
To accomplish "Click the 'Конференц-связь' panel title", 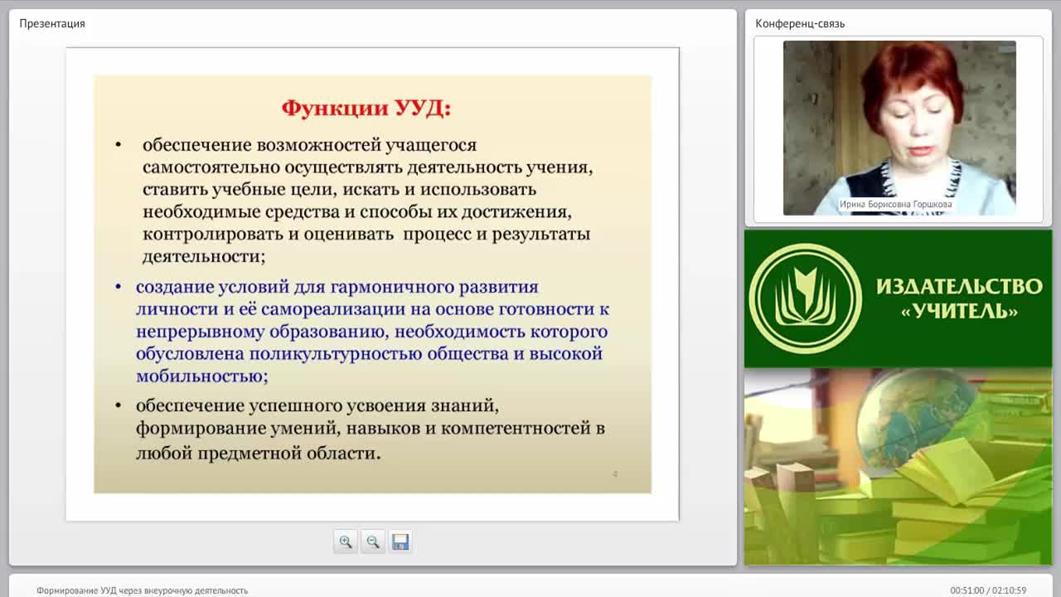I will pos(800,23).
